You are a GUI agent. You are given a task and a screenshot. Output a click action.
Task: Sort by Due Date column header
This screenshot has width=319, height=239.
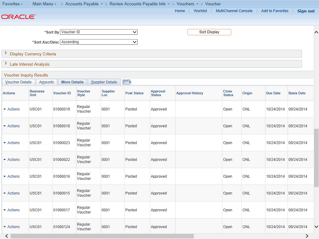pyautogui.click(x=273, y=93)
